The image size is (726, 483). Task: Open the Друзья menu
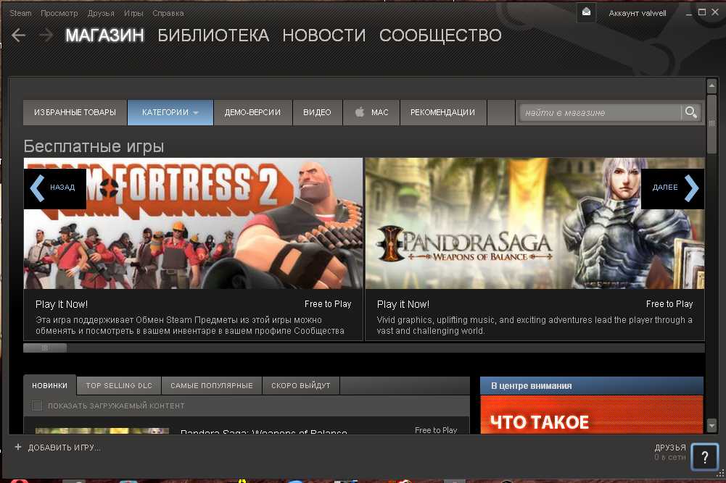coord(101,13)
